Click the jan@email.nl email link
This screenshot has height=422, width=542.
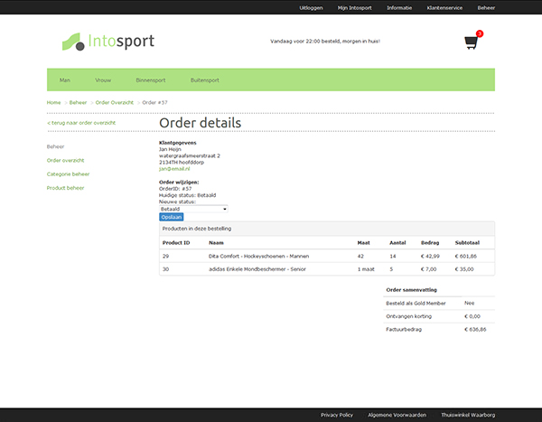[x=174, y=169]
